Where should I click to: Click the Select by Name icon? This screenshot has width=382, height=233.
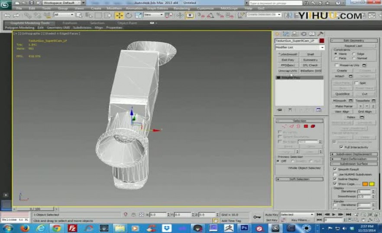[x=89, y=16]
